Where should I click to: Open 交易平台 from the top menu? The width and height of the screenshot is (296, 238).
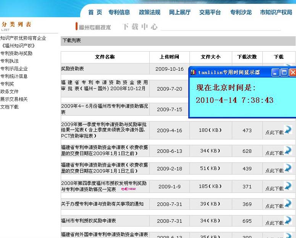coord(210,12)
